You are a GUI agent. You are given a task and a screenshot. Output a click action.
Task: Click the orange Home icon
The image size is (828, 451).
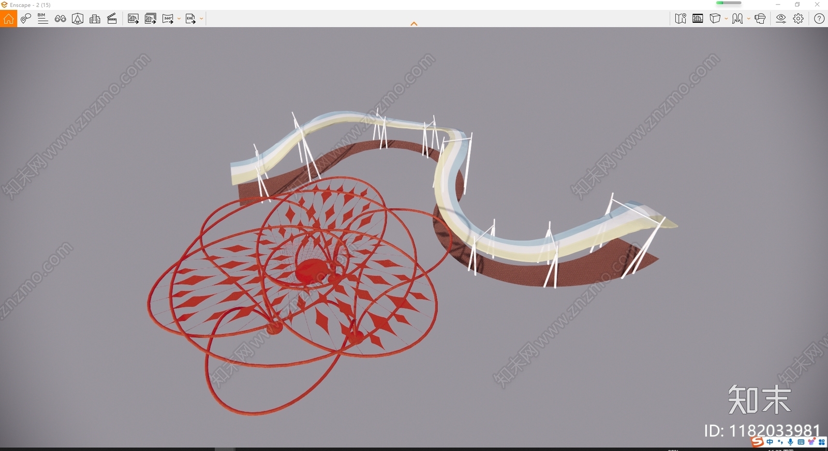(8, 19)
